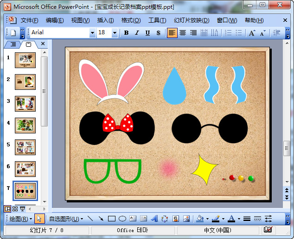Set alignment to center

click(x=183, y=33)
